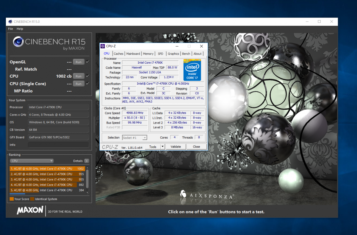
Task: Run the OpenGL benchmark
Action: (79, 62)
